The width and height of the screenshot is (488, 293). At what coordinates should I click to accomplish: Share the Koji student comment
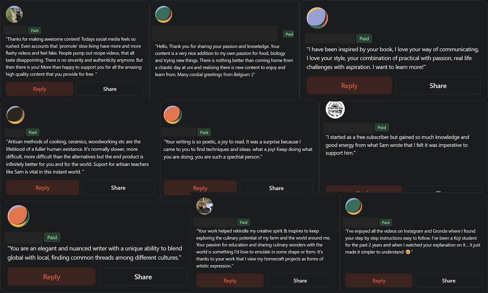pos(449,281)
